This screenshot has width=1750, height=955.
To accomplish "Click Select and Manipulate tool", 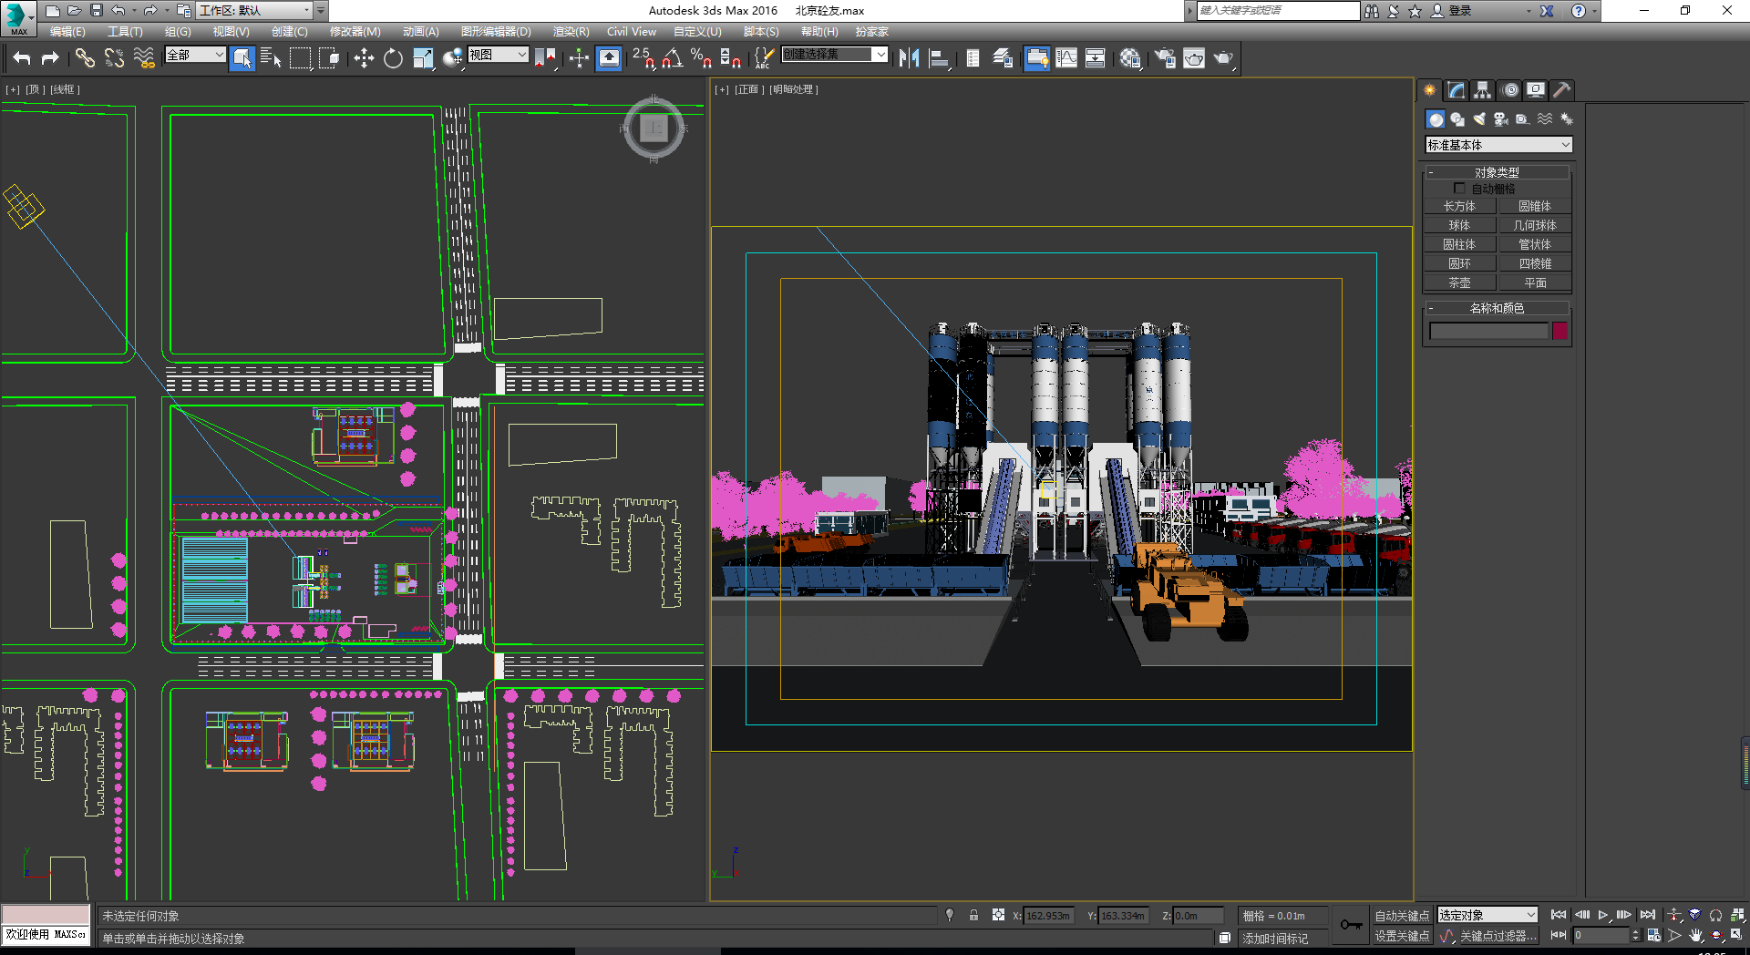I will (x=579, y=58).
